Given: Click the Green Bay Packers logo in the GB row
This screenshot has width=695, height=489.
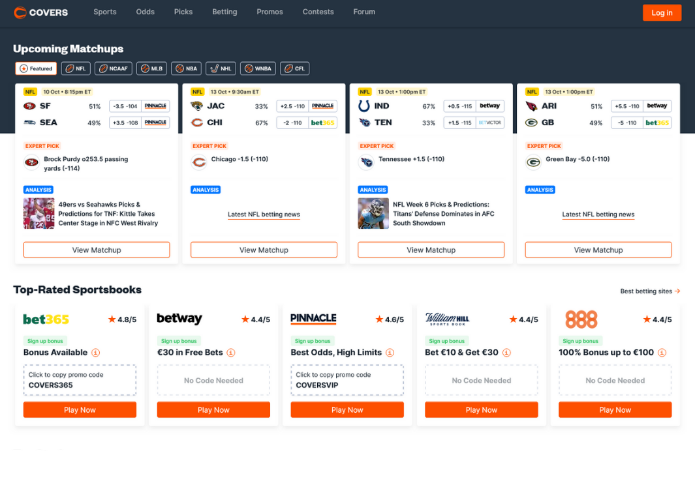Looking at the screenshot, I should pos(531,123).
